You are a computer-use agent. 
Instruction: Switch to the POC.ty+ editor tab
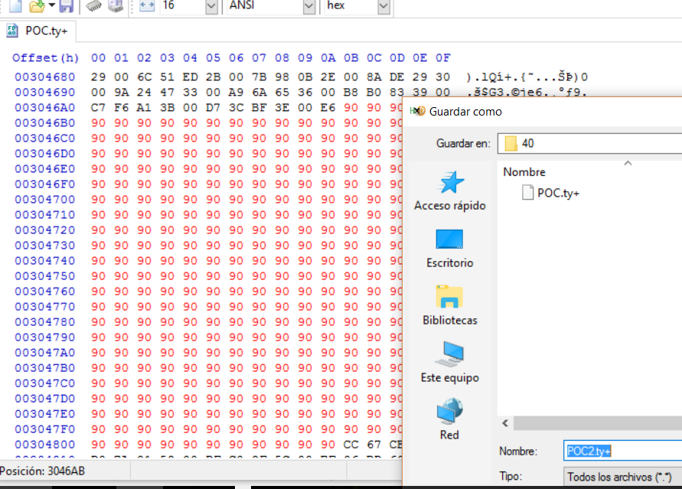[x=40, y=31]
